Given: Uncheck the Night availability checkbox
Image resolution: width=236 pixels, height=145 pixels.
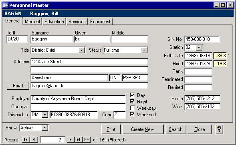Looking at the screenshot, I should pyautogui.click(x=132, y=101).
